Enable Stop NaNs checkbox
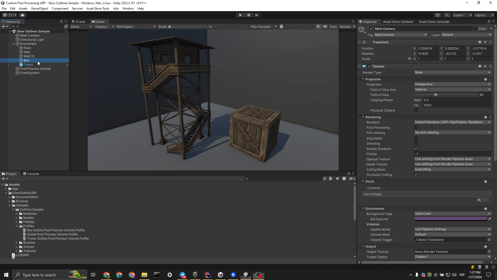The width and height of the screenshot is (497, 280). tap(416, 138)
